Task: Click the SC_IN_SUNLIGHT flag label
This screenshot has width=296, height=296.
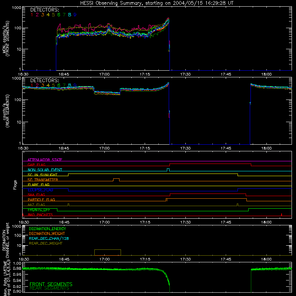Action: tap(43, 175)
